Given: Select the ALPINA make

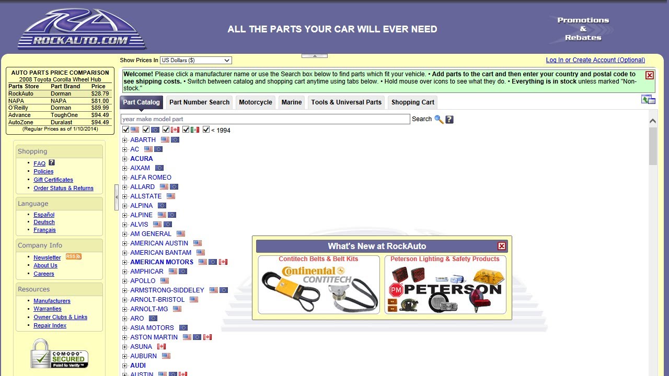Looking at the screenshot, I should tap(142, 206).
